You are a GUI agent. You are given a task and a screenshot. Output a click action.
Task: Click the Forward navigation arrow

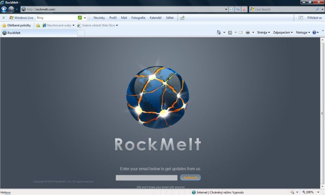(x=11, y=9)
